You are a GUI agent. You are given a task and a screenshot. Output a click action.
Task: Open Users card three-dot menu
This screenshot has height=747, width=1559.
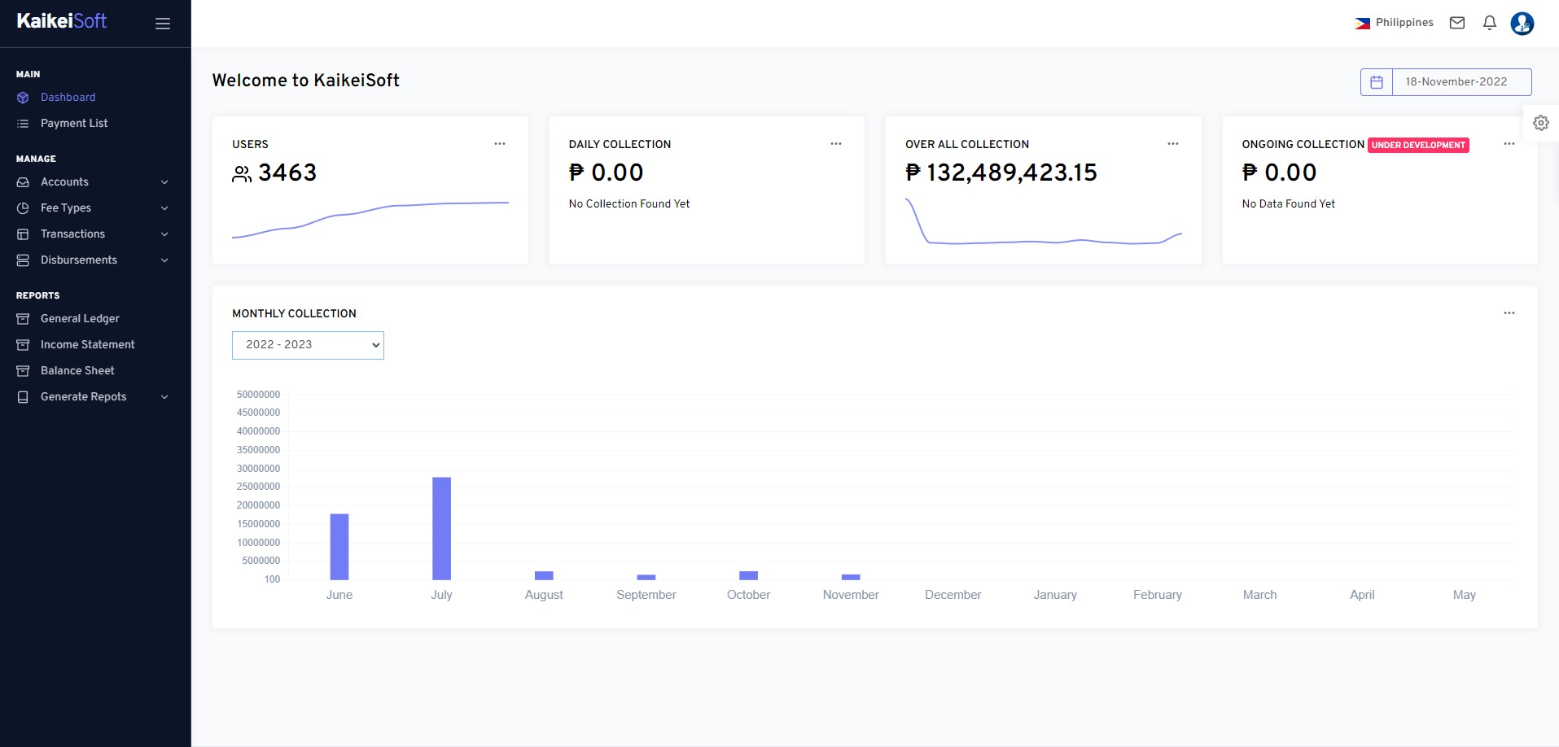pyautogui.click(x=500, y=144)
